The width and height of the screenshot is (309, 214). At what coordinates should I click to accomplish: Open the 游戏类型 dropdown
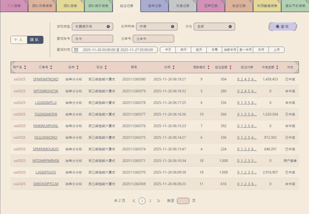pos(92,26)
